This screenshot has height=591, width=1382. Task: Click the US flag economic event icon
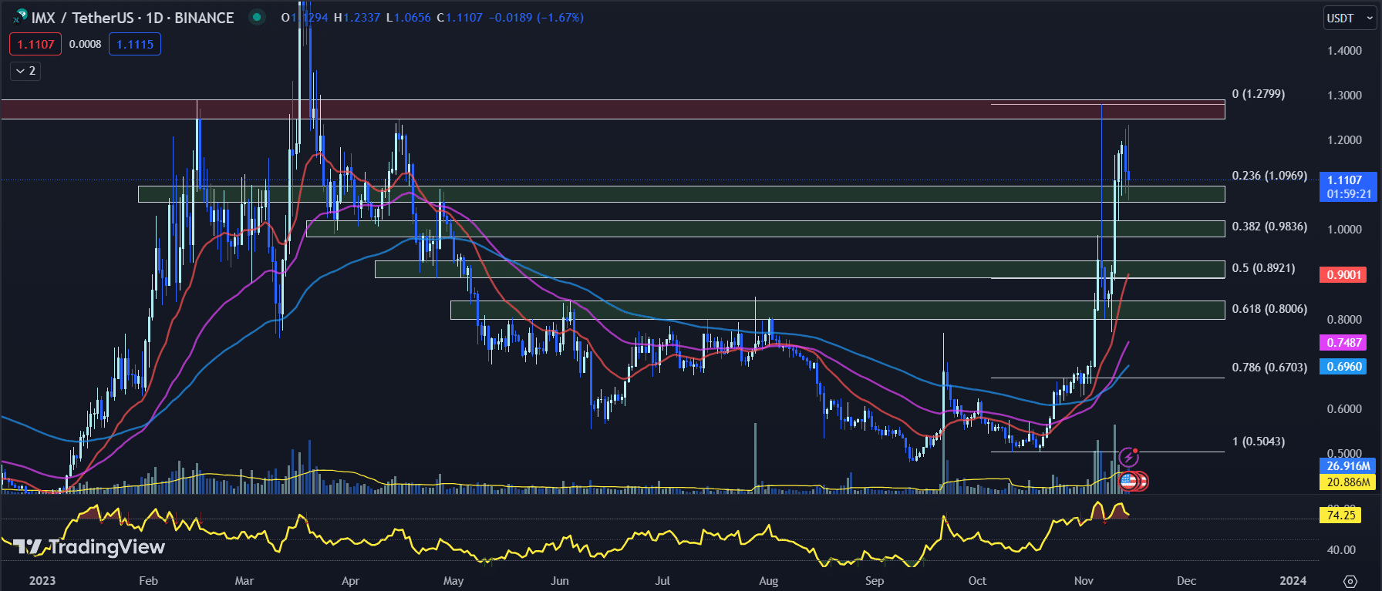[1128, 482]
